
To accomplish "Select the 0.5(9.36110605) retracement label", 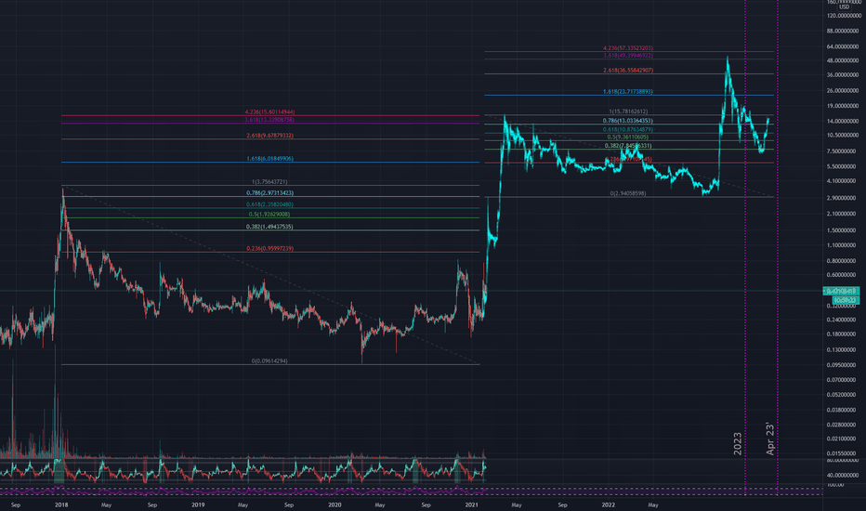I will (628, 137).
